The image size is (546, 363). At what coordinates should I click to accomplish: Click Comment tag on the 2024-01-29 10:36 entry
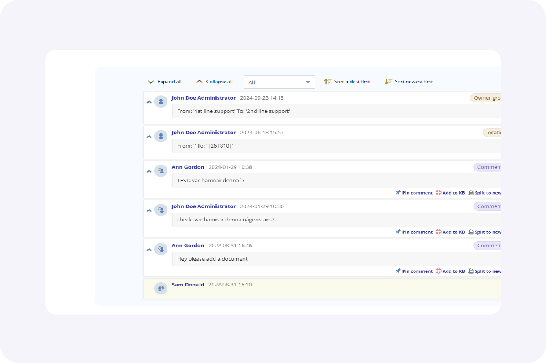click(x=487, y=206)
